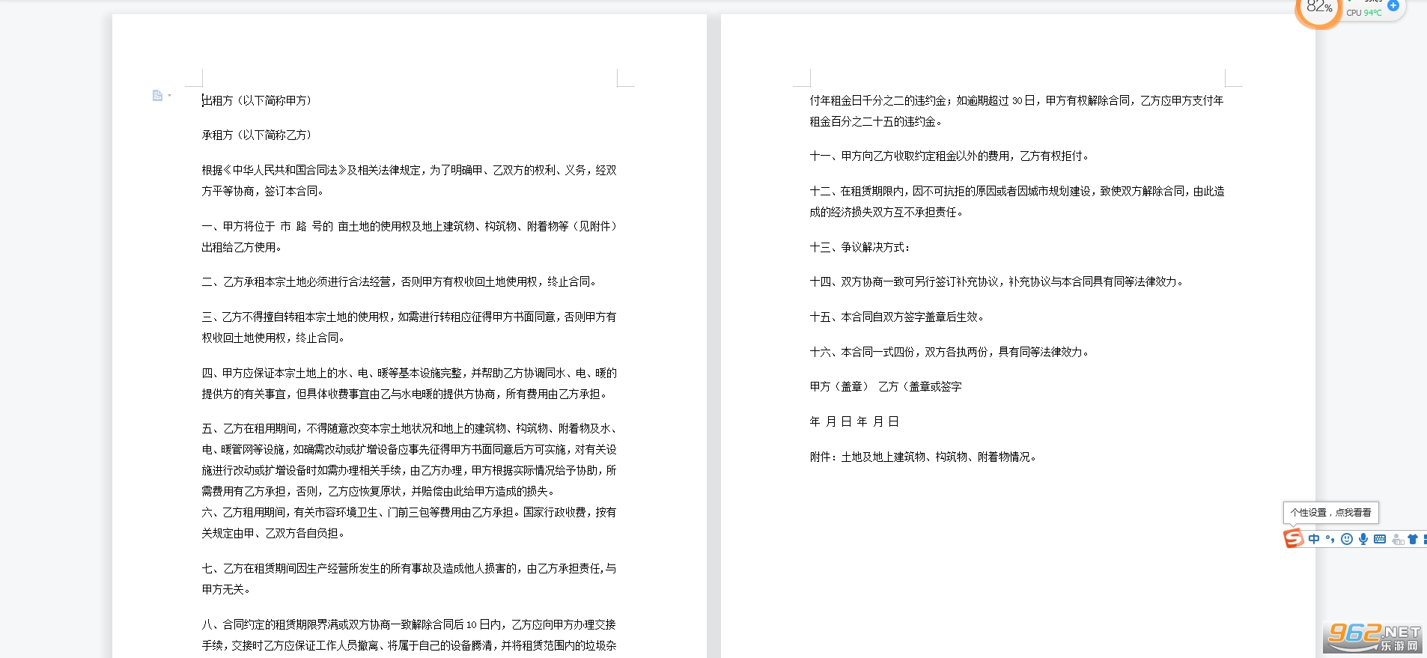Click the line '权收回土地使用权，终止合同。'

(273, 338)
